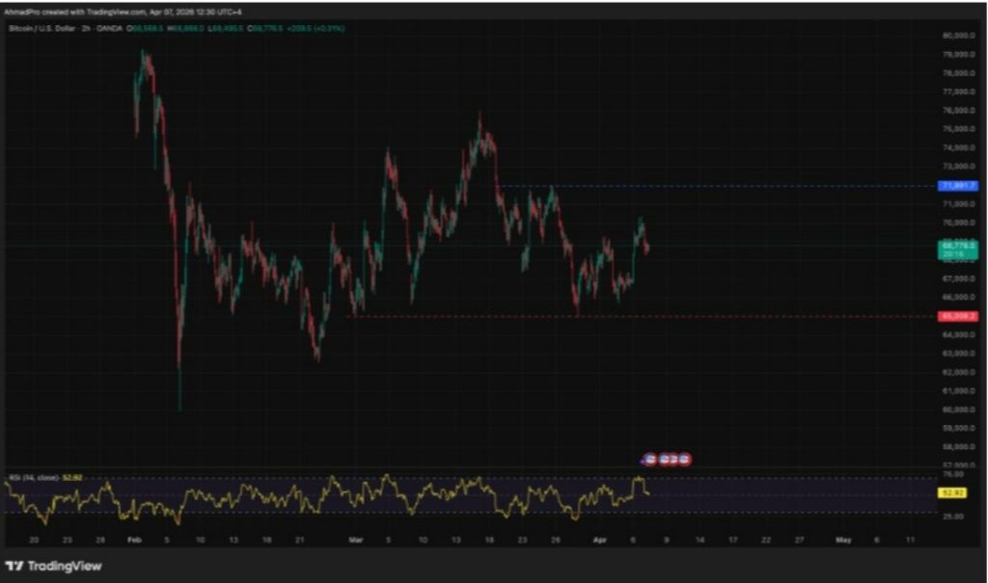Click the 80,000.0 price axis label

click(958, 36)
